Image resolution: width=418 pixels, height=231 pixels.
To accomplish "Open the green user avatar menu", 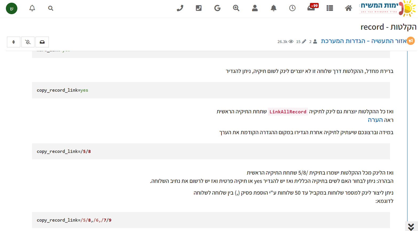I will point(11,8).
